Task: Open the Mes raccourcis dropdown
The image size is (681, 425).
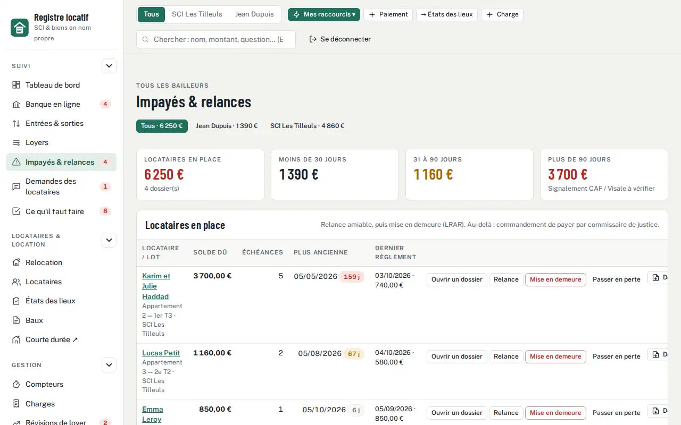Action: (x=324, y=14)
